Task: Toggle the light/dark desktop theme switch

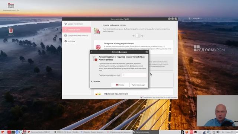Action: (138, 36)
